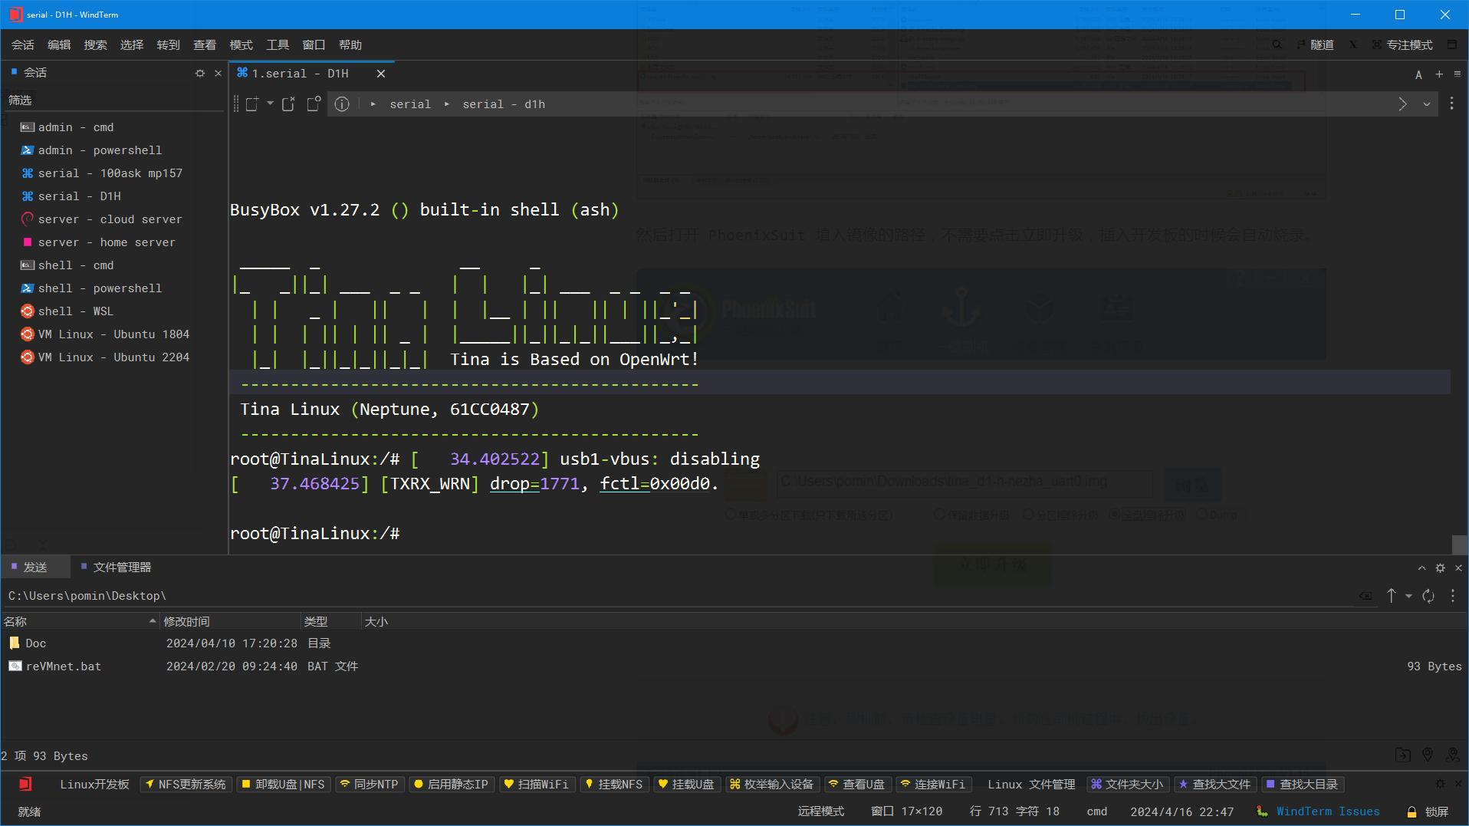Click session properties toolbar icon
The width and height of the screenshot is (1469, 826).
(314, 104)
